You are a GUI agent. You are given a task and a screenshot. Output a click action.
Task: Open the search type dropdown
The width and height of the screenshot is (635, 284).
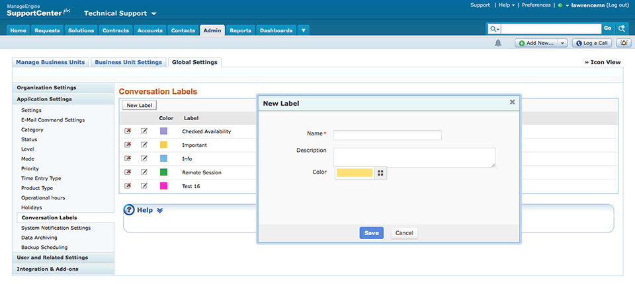point(495,28)
